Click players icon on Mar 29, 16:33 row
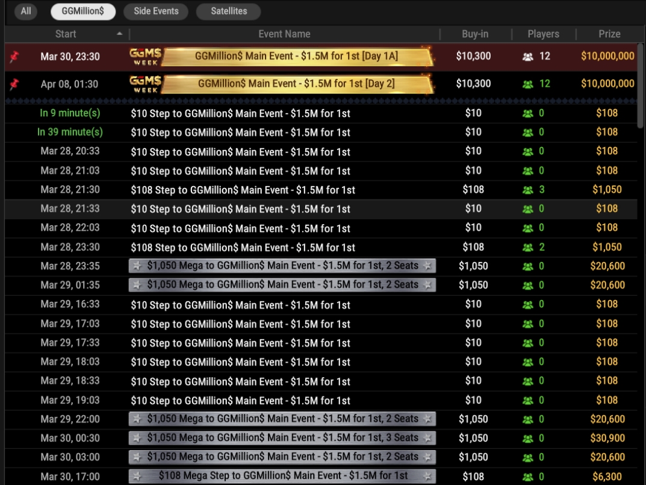Viewport: 646px width, 485px height. pos(528,305)
